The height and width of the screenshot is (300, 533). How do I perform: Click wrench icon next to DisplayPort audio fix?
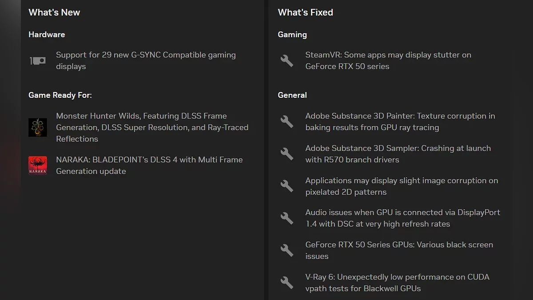pyautogui.click(x=287, y=218)
